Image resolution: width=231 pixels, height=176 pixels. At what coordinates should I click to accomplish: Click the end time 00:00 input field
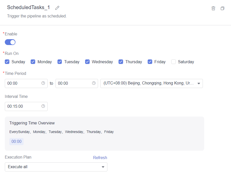(76, 83)
